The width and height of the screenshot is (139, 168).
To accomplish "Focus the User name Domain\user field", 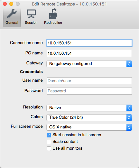I will point(89,81).
